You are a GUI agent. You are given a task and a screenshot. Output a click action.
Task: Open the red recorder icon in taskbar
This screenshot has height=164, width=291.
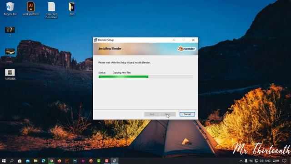pyautogui.click(x=107, y=161)
